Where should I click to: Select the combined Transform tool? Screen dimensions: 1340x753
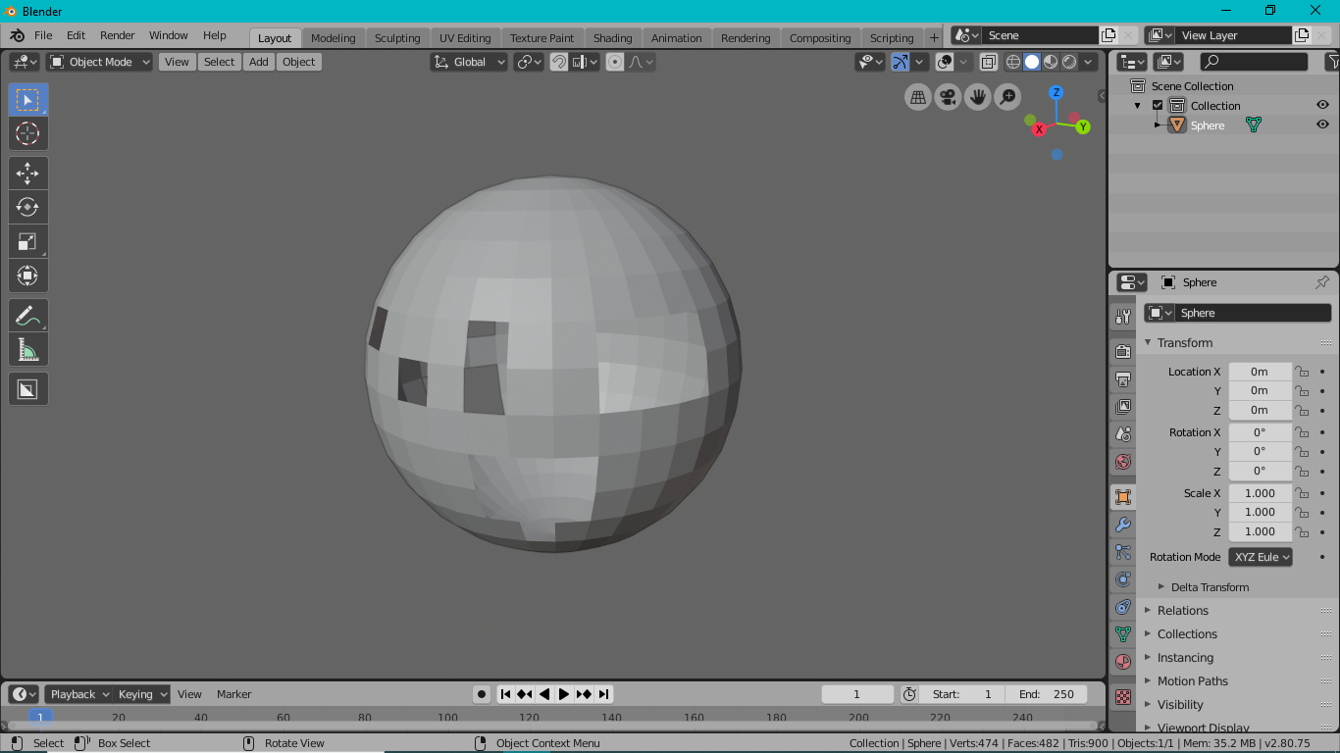point(27,276)
